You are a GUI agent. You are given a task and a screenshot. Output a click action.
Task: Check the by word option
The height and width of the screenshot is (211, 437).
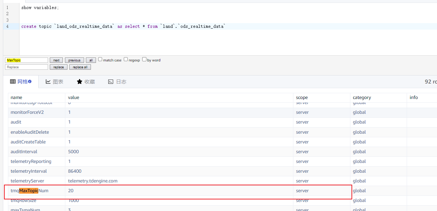tap(144, 60)
